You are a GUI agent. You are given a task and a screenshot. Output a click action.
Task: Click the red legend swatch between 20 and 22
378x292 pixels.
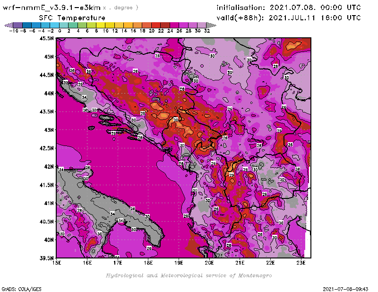point(156,25)
